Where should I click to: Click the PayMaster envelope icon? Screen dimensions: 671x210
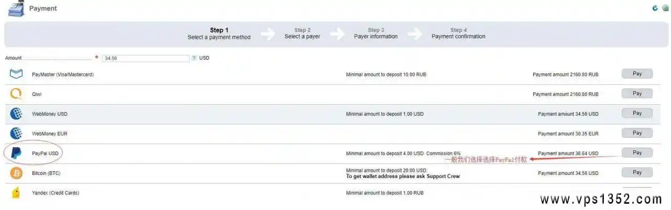click(x=16, y=74)
